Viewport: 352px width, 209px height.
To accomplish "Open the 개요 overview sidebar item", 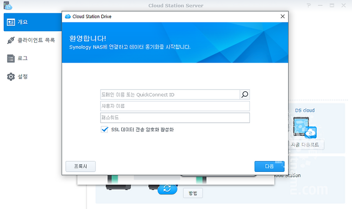I will point(33,22).
